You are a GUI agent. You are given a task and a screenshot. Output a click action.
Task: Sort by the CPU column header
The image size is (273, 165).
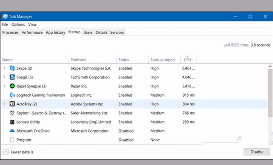(188, 60)
